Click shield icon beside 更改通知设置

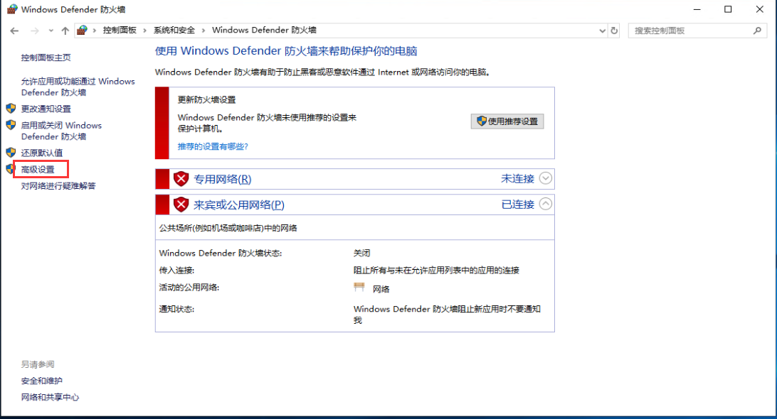coord(11,109)
